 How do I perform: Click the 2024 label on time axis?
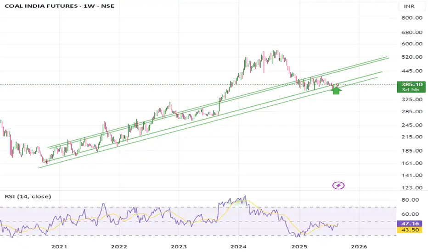tap(238, 247)
